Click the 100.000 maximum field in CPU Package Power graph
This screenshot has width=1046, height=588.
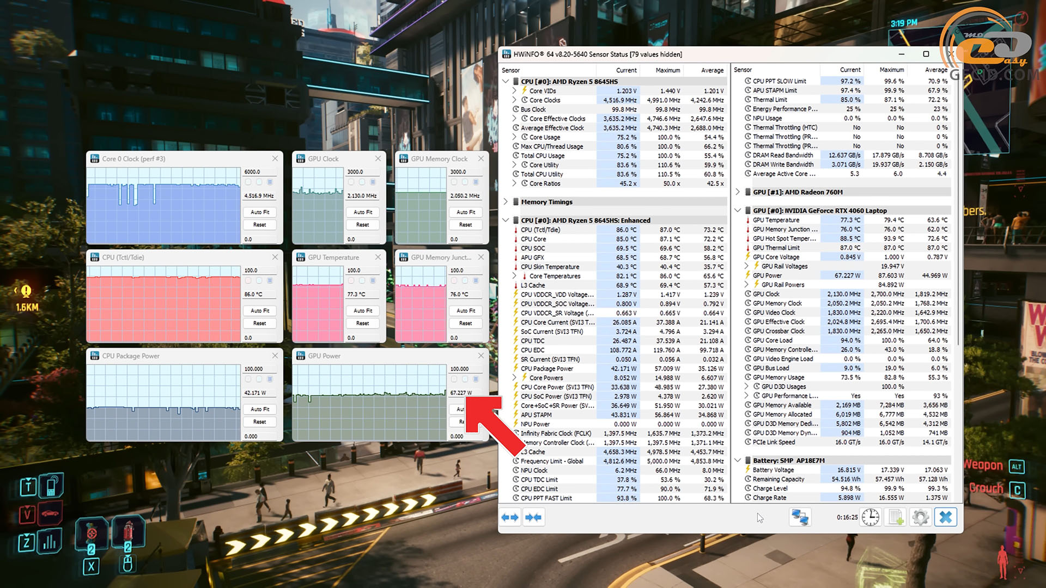pyautogui.click(x=260, y=369)
